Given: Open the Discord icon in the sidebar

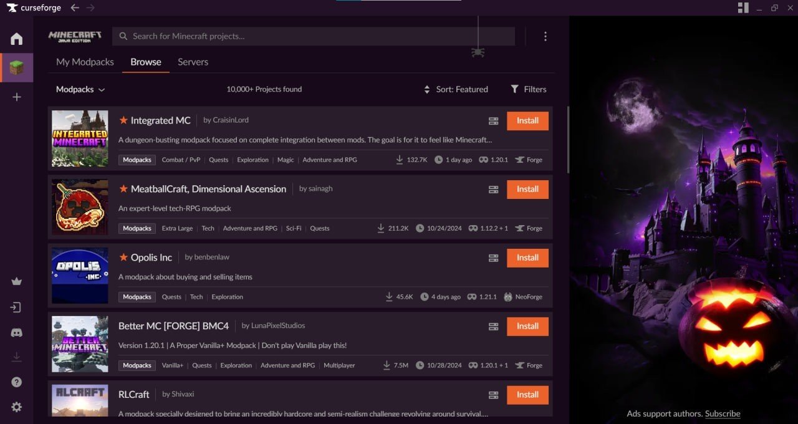Looking at the screenshot, I should 17,333.
